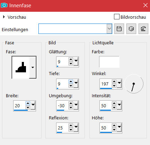
Task: Decrease Tiefe value with down arrow
Action: [71, 86]
